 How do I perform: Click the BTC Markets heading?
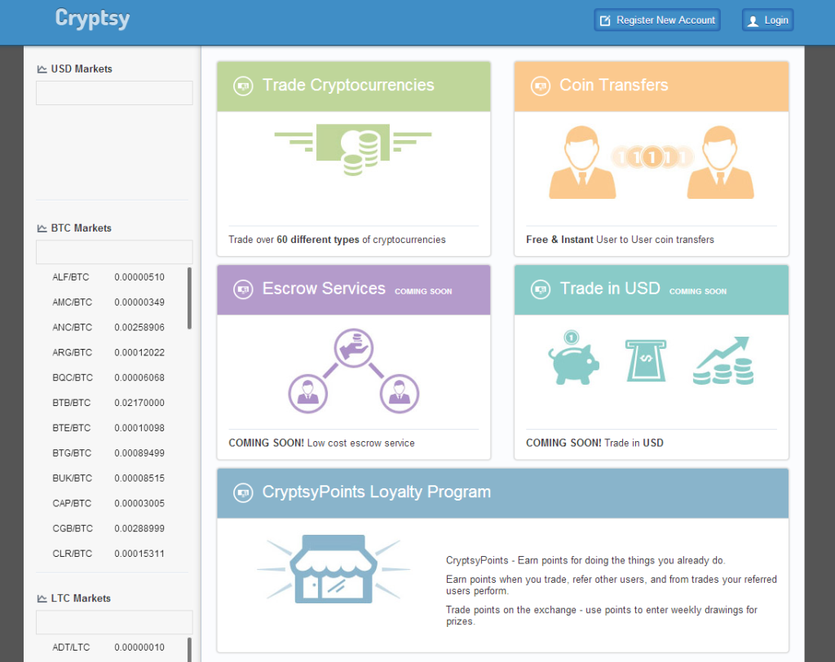(81, 228)
